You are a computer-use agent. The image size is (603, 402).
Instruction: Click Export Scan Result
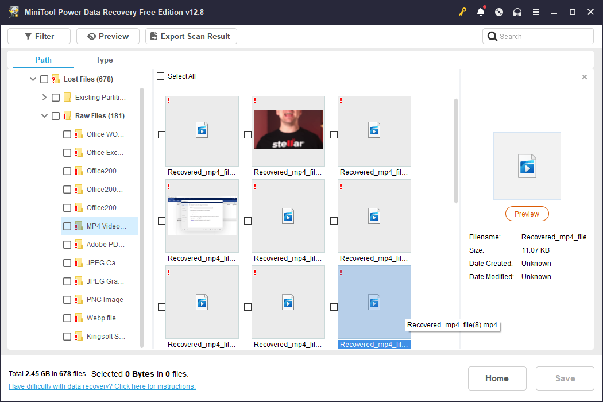pos(191,36)
